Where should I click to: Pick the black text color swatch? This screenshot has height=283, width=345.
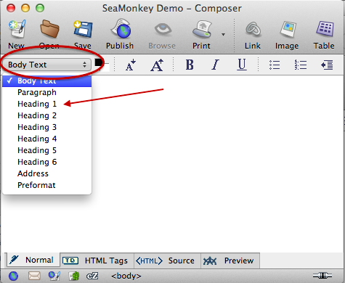click(x=98, y=62)
